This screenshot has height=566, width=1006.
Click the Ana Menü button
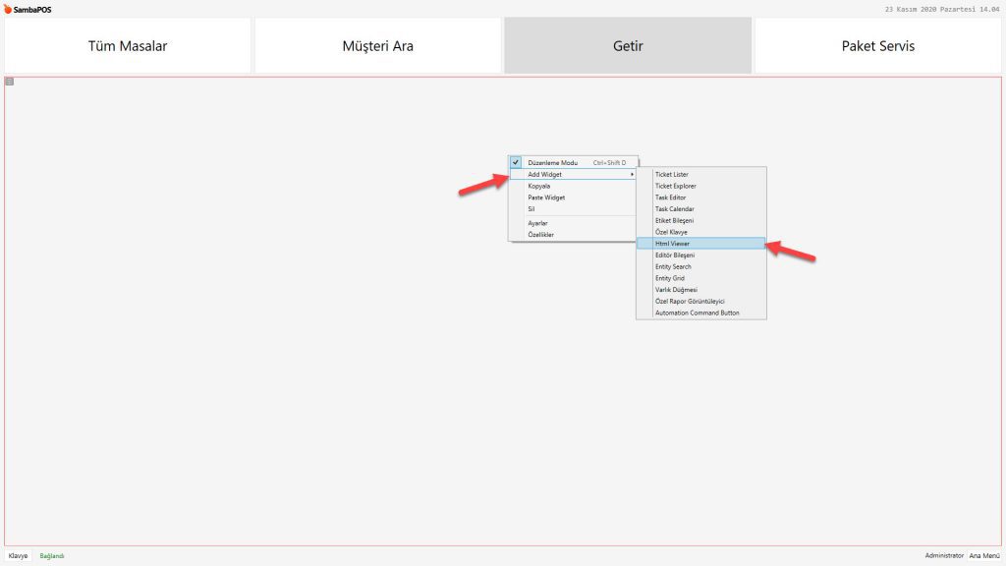[x=984, y=555]
